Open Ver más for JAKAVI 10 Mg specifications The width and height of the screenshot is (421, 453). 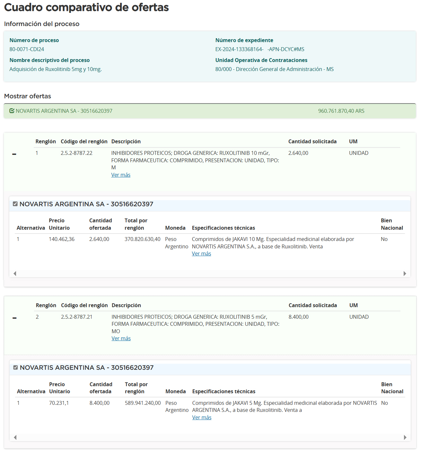pyautogui.click(x=201, y=253)
